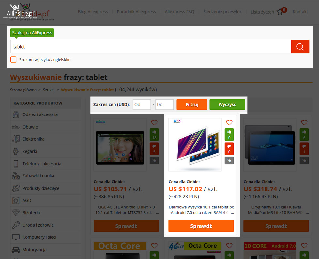Open the Kontakt menu item
Screen dimensions: 319x259
(x=300, y=12)
